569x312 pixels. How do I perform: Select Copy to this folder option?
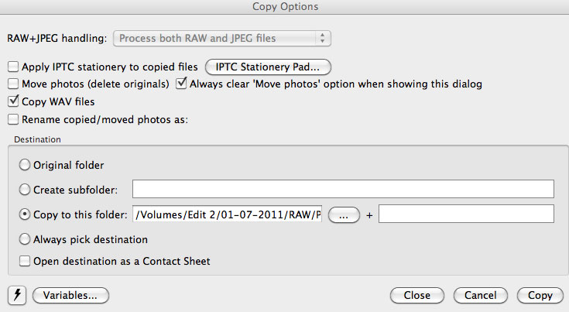24,214
